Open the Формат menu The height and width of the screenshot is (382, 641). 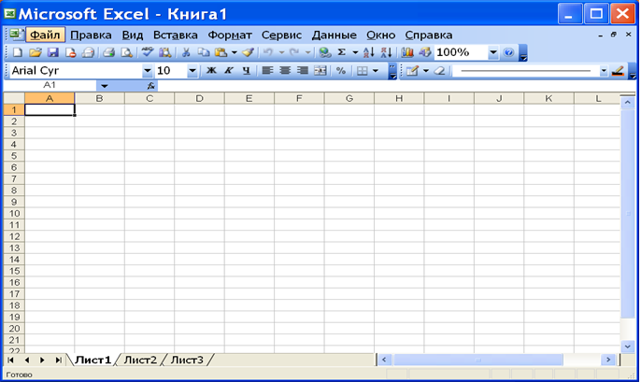tap(229, 35)
